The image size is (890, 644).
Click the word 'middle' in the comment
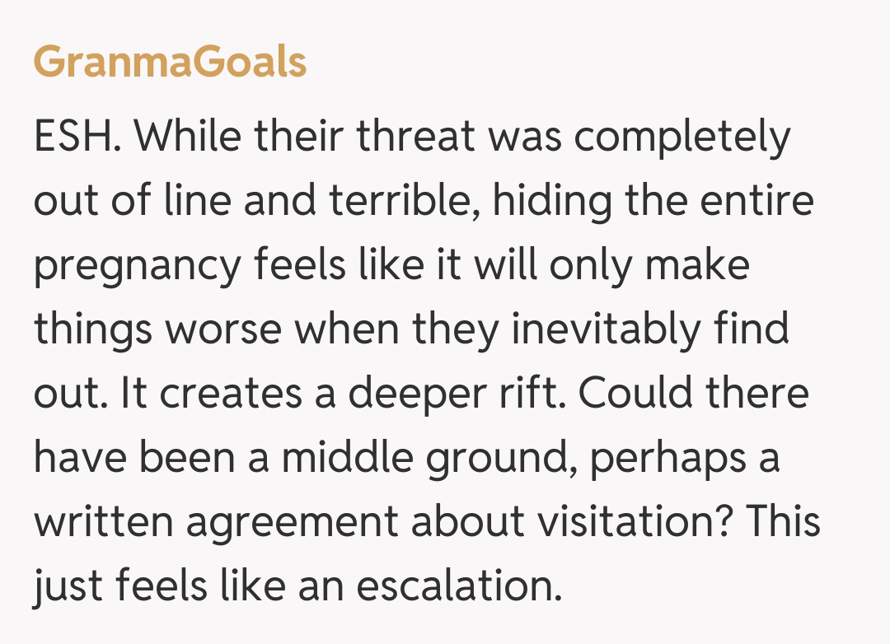point(349,459)
